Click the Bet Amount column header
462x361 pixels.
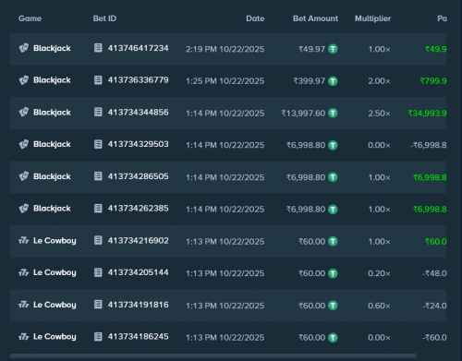315,18
